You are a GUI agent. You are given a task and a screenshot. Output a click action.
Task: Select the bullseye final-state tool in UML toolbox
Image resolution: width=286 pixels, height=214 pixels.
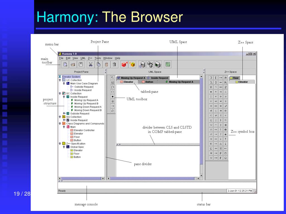[113, 101]
